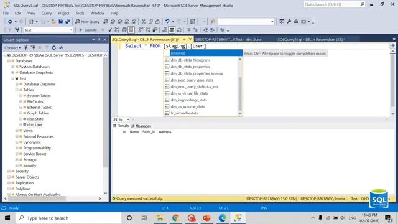
Task: Expand the dbo.State table node
Action: click(21, 119)
